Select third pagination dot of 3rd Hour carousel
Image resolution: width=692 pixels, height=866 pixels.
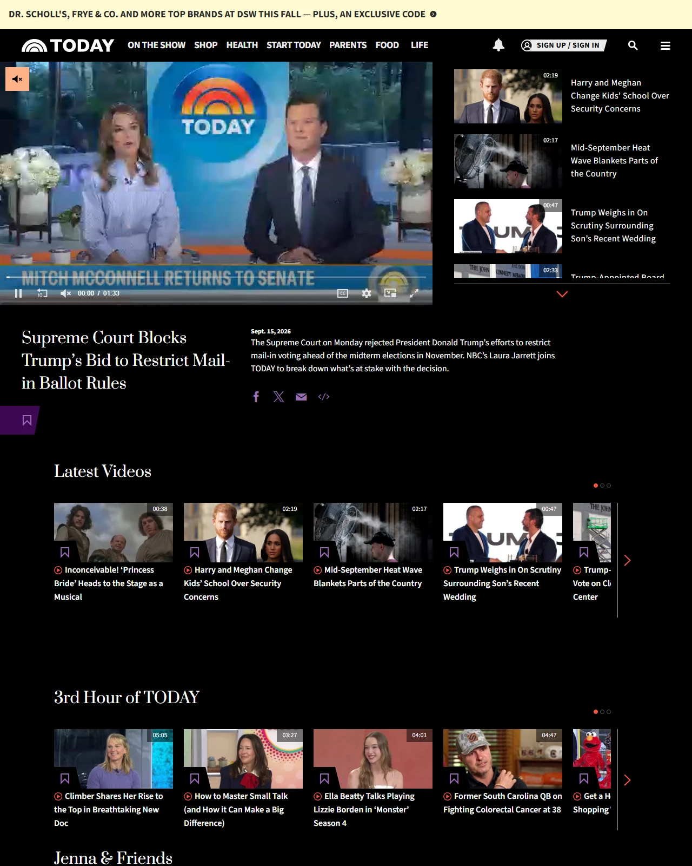(609, 712)
